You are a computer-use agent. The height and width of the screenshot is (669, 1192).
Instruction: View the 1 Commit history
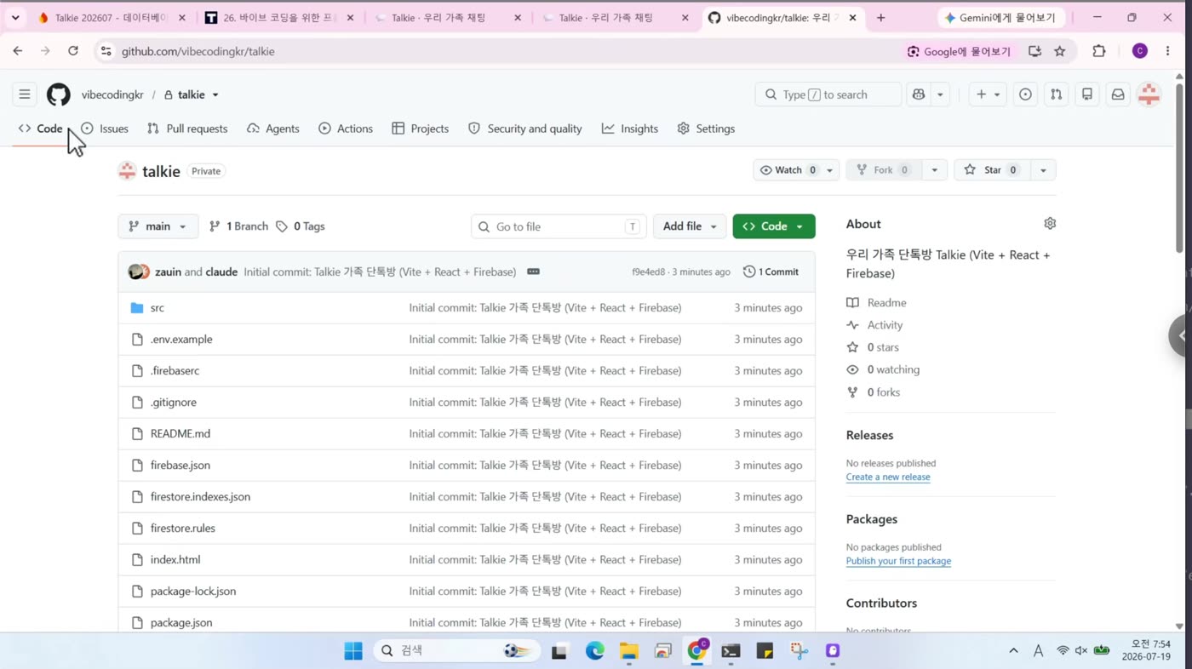coord(771,272)
